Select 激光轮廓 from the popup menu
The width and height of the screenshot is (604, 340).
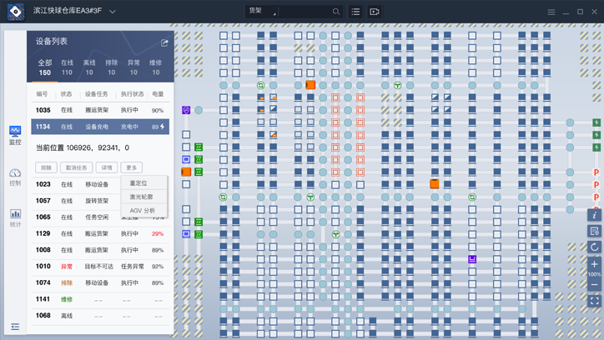tap(141, 197)
